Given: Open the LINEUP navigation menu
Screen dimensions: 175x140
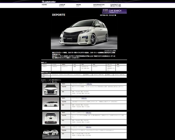Looking at the screenshot, I should coord(62,5).
